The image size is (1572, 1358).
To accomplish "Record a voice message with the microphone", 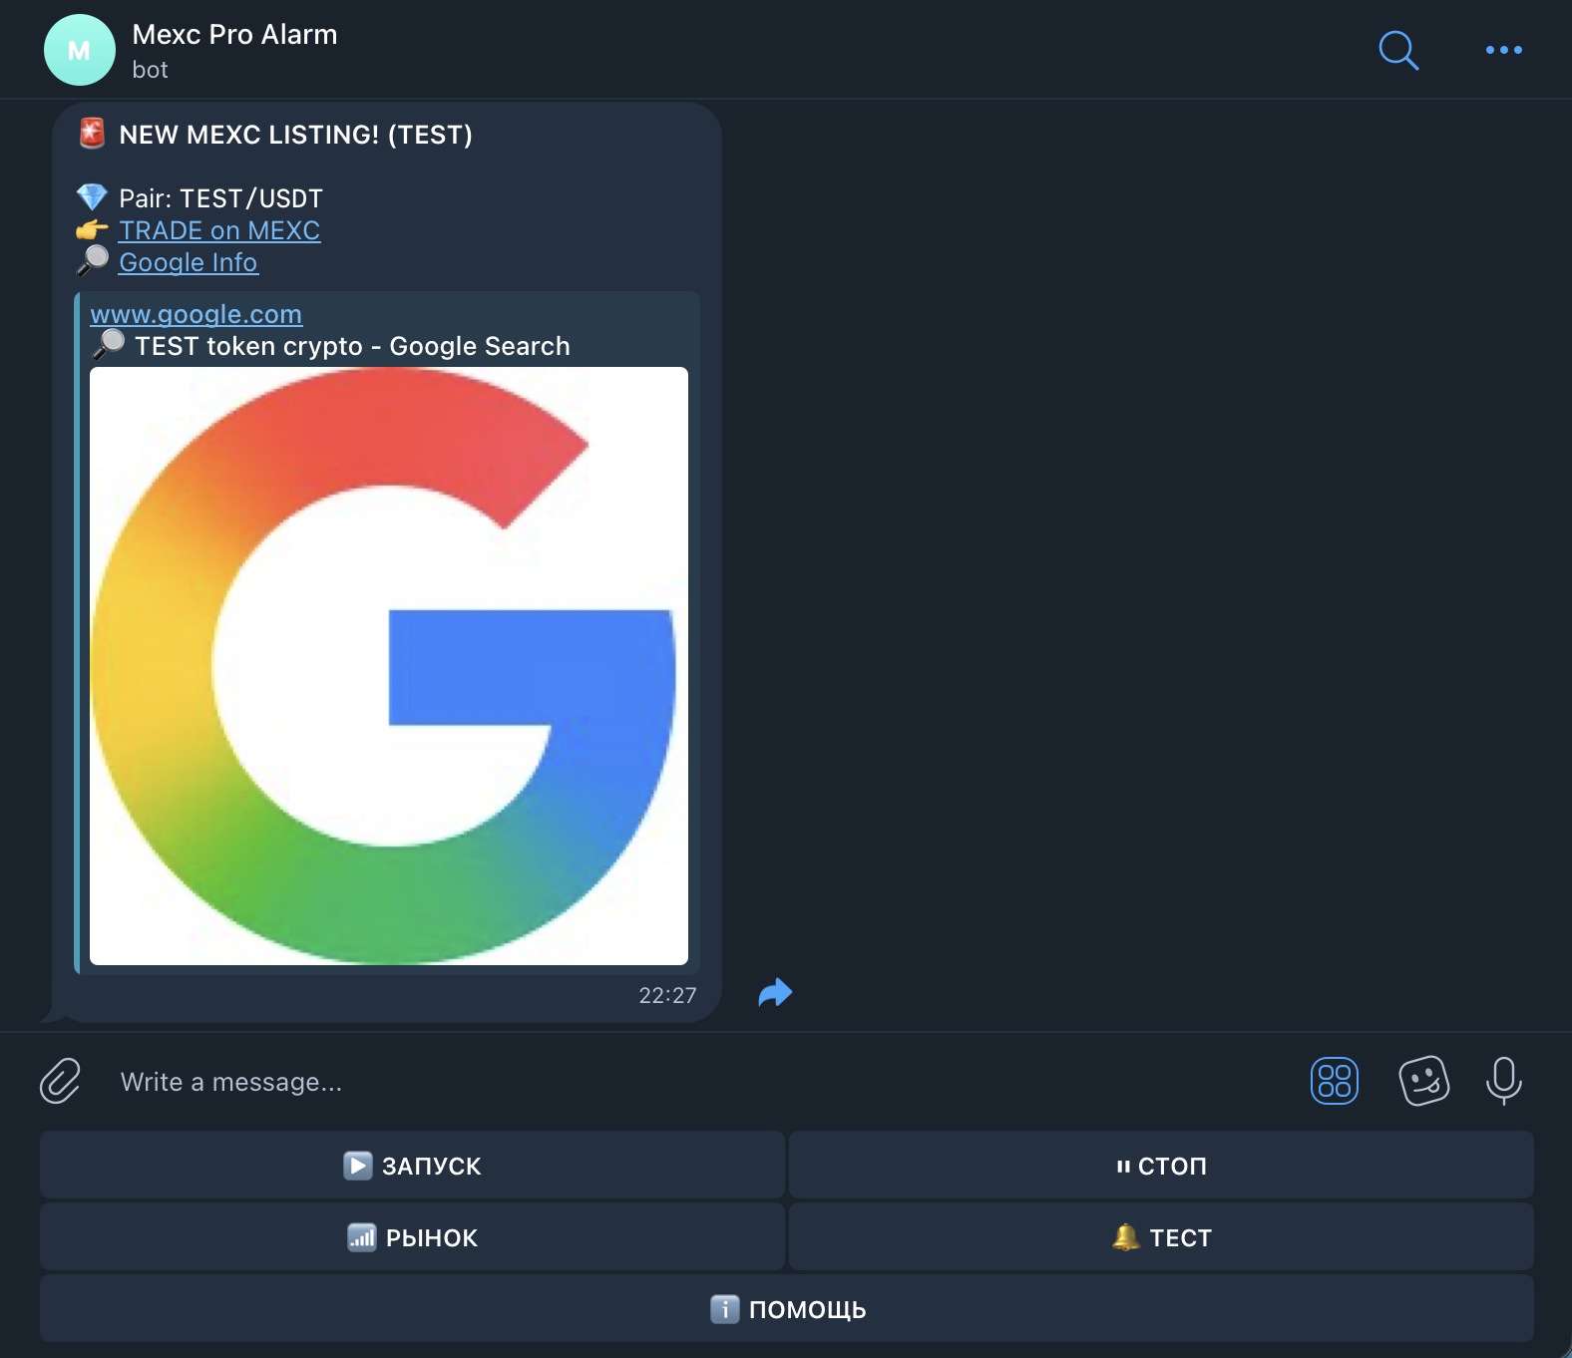I will click(1503, 1081).
